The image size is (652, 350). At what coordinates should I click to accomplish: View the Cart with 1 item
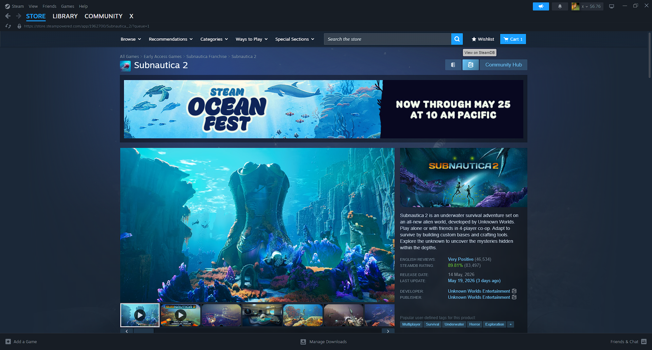pyautogui.click(x=513, y=39)
